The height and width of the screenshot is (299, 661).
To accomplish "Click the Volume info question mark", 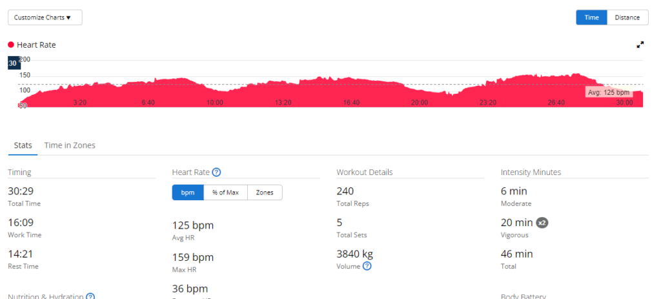I will (x=367, y=266).
